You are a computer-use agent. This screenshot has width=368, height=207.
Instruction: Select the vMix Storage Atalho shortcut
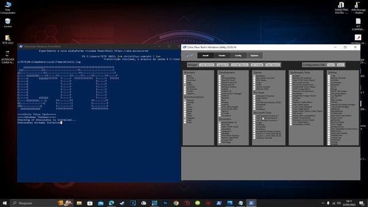coord(358,8)
